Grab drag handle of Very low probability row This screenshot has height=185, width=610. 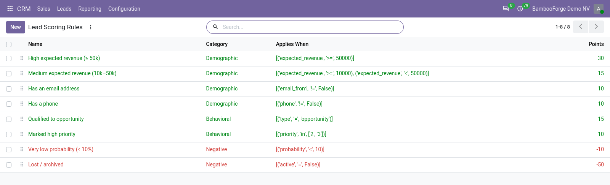pyautogui.click(x=22, y=149)
